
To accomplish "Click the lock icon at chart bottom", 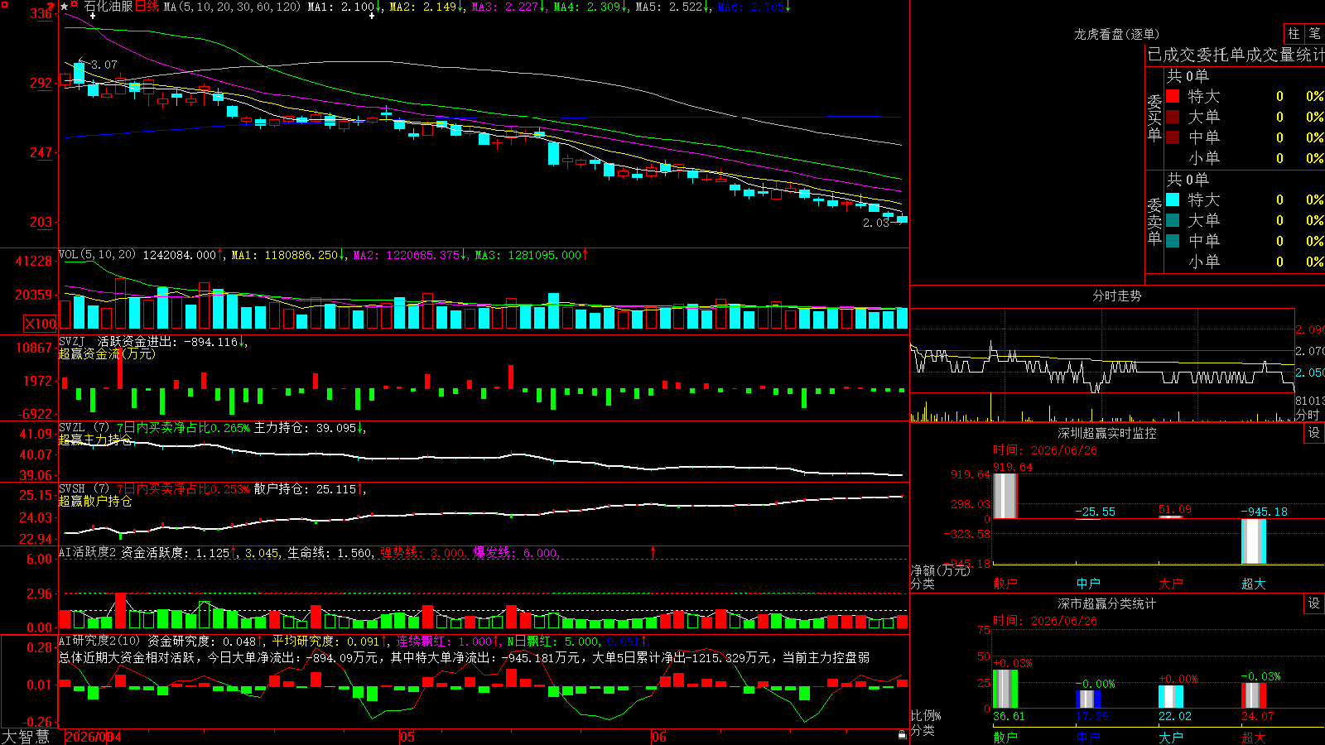I will [902, 735].
